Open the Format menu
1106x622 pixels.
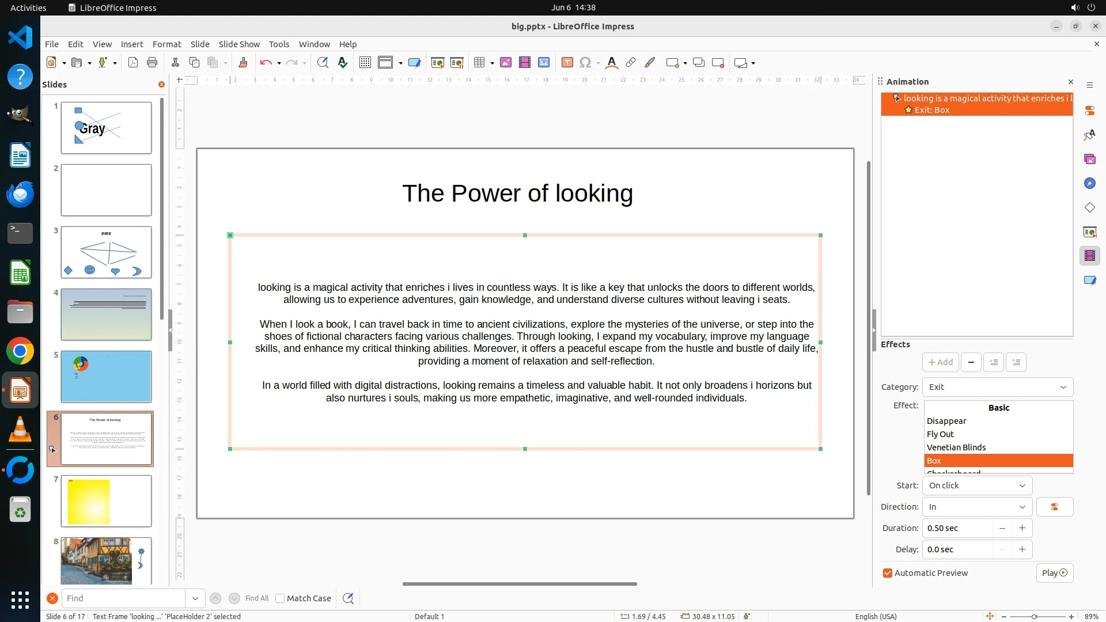[166, 44]
